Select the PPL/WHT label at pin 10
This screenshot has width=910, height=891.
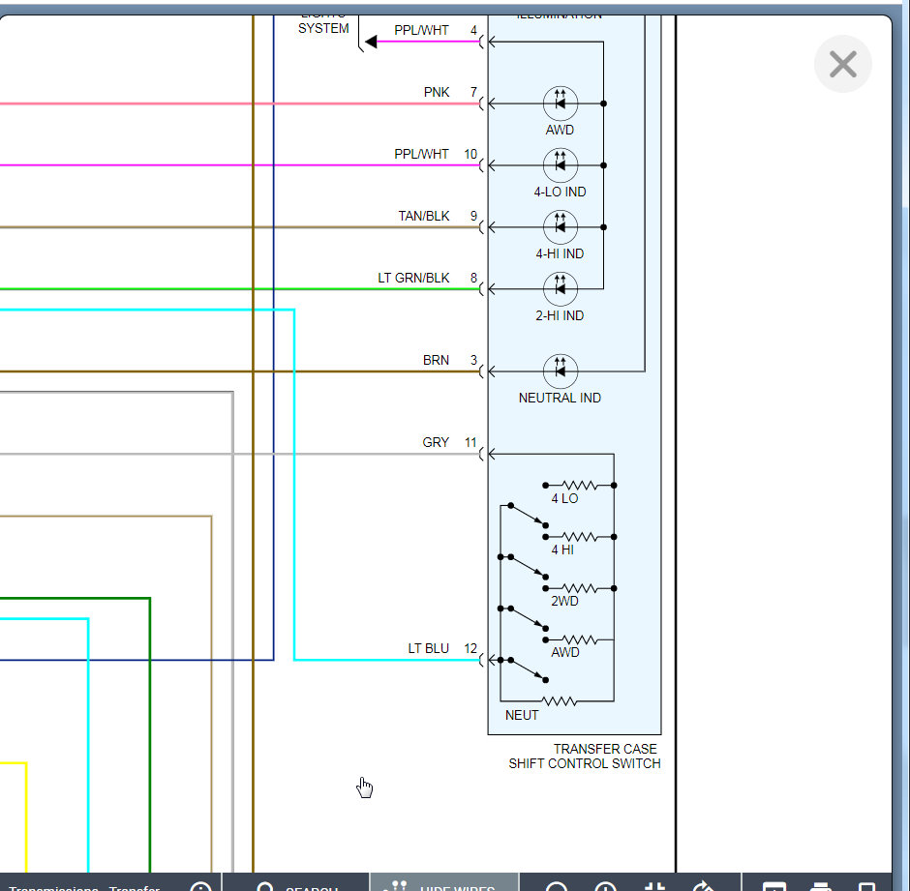click(x=421, y=154)
